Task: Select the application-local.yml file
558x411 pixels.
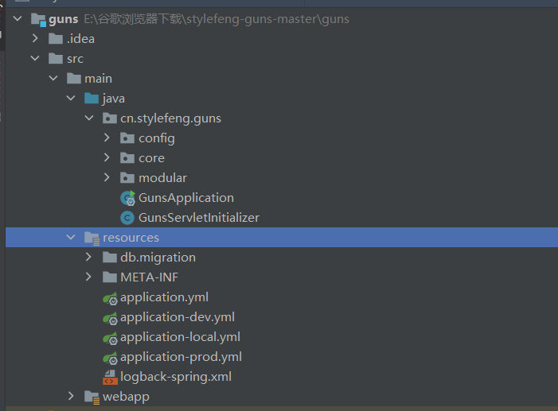Action: click(x=180, y=337)
